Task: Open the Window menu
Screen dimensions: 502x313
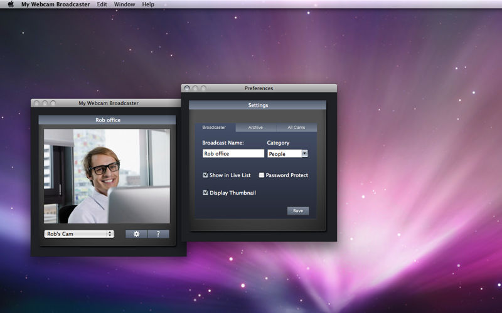Action: (x=124, y=4)
